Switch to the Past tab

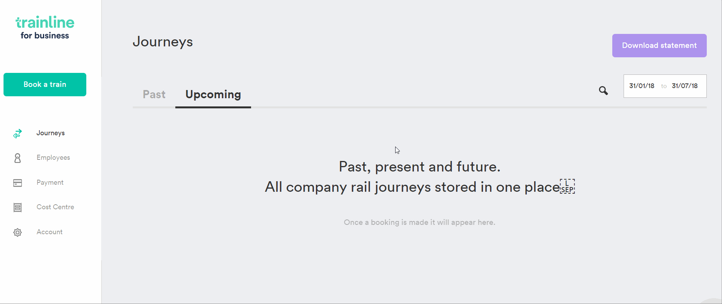(x=154, y=94)
